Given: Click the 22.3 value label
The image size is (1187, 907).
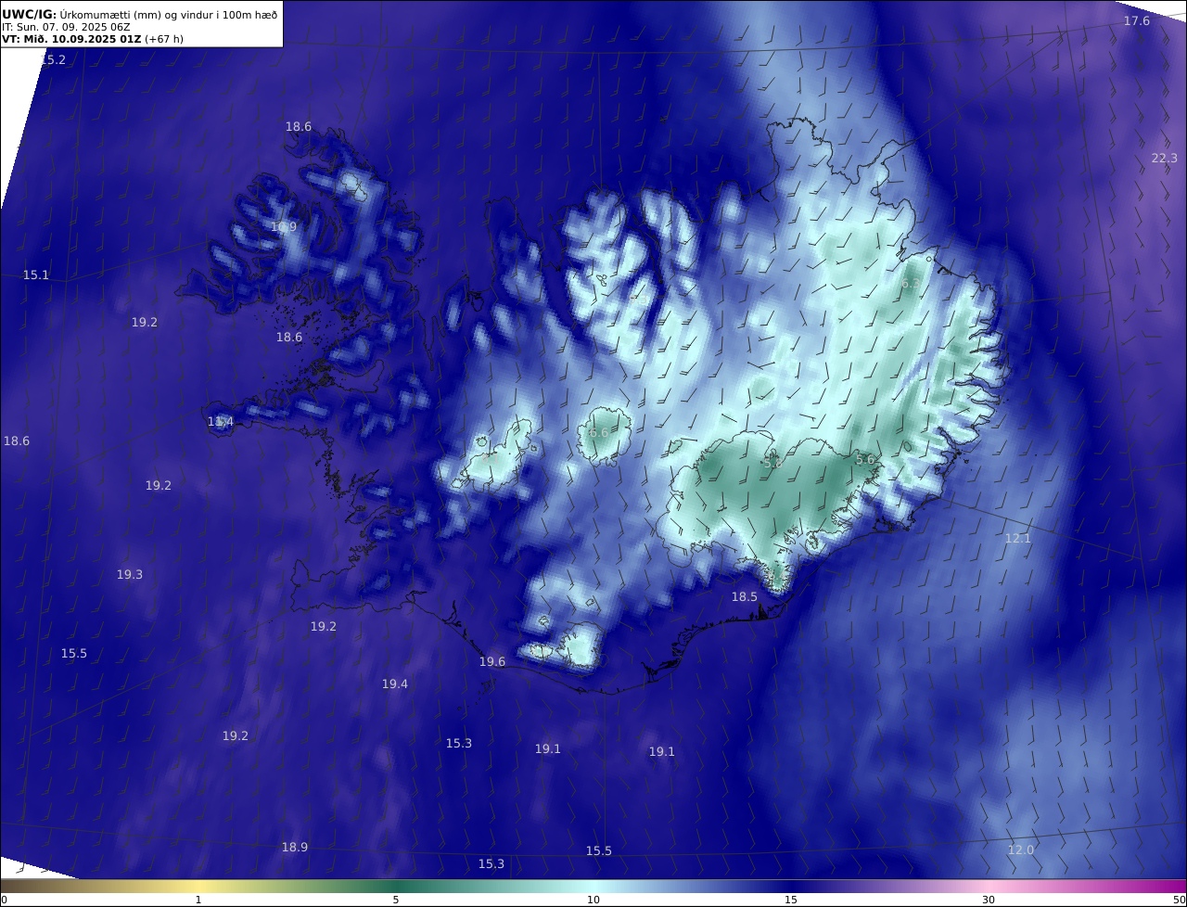Looking at the screenshot, I should pos(1165,158).
